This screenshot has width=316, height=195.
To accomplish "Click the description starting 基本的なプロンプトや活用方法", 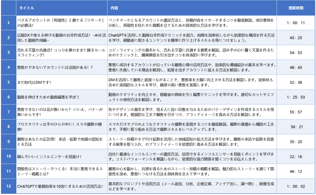I will [191, 186].
